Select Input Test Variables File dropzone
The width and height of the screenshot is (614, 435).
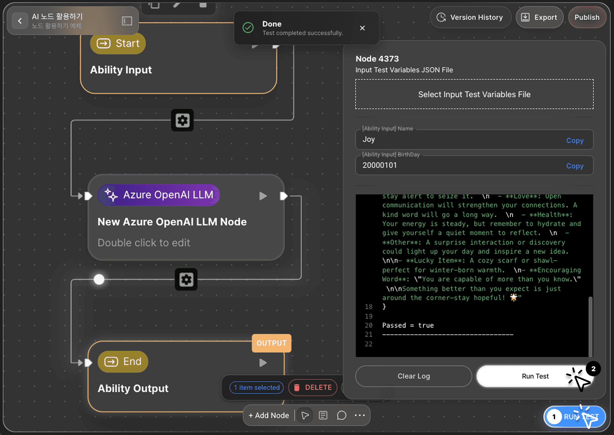coord(474,94)
